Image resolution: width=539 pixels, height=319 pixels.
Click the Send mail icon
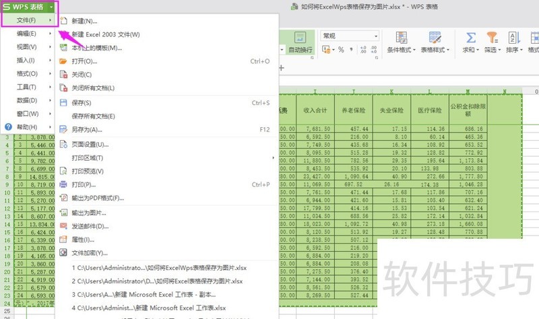[x=63, y=226]
